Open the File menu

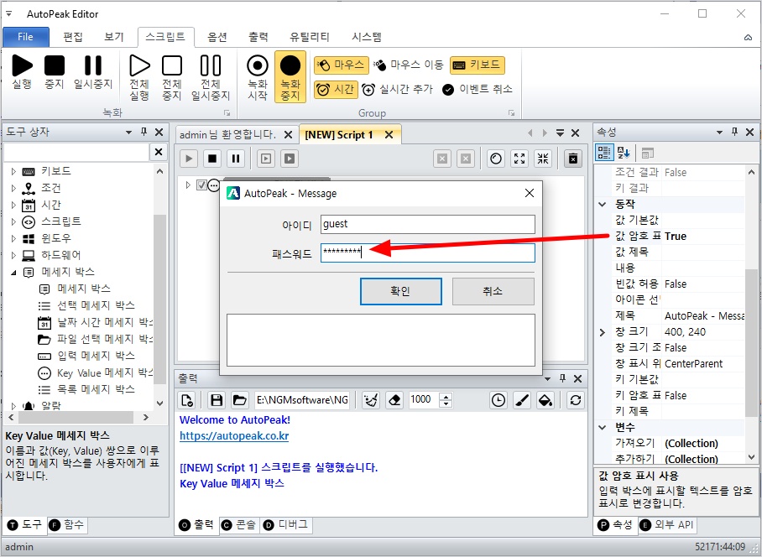click(x=26, y=37)
